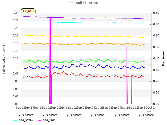The image size is (167, 125).
Task: Toggle the sp3_VWC4 legend entry
Action: pyautogui.click(x=96, y=116)
